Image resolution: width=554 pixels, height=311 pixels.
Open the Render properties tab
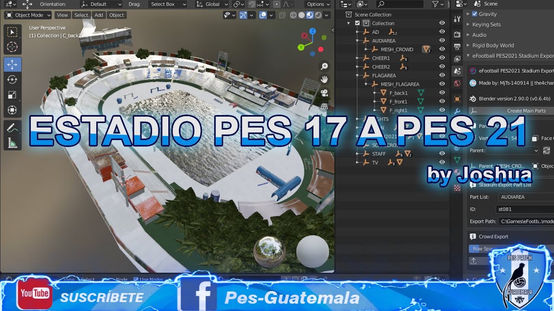coord(457,35)
